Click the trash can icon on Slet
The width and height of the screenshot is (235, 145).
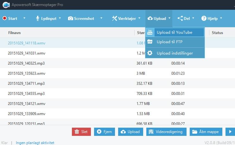77,131
